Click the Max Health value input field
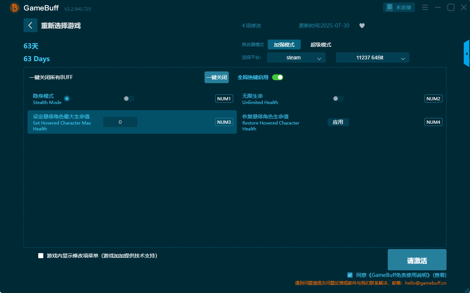 [120, 122]
